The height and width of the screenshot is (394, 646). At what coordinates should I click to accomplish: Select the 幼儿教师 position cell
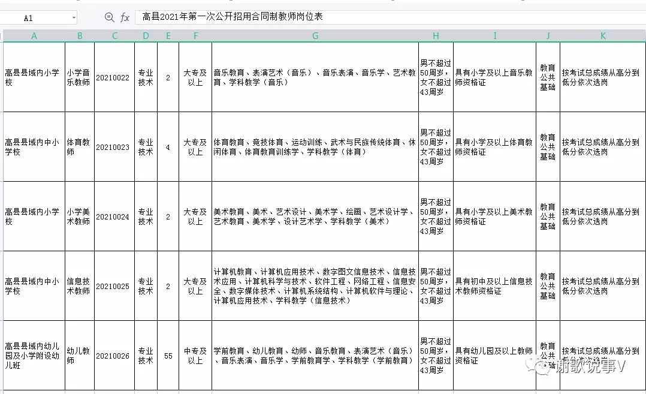(79, 356)
